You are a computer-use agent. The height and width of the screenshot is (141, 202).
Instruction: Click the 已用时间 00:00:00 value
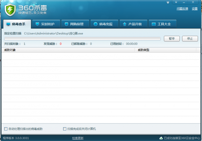132,44
